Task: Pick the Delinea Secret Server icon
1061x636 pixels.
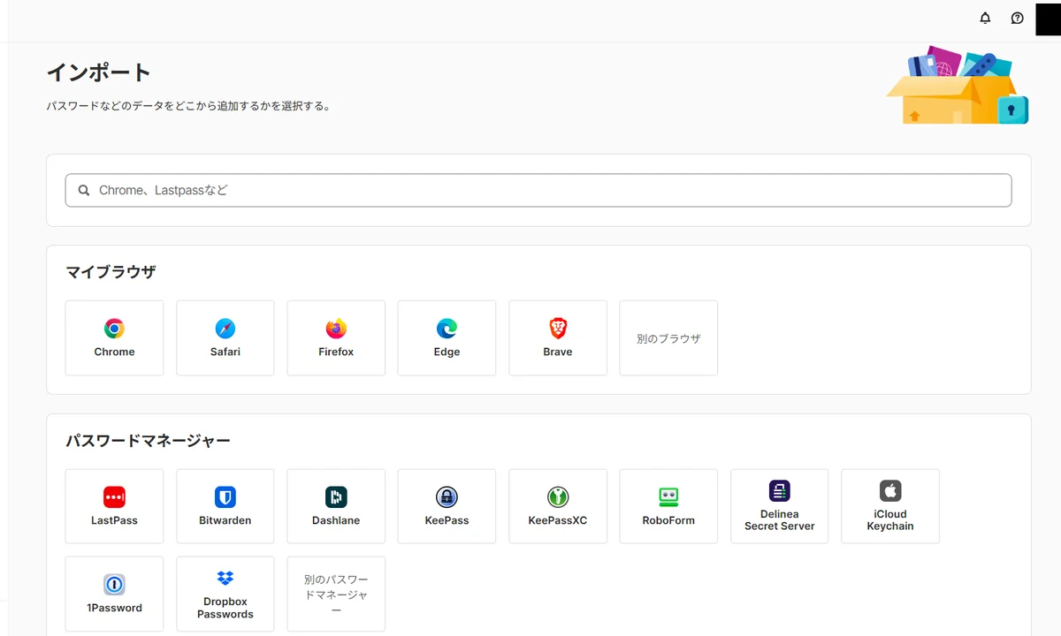Action: pos(779,491)
